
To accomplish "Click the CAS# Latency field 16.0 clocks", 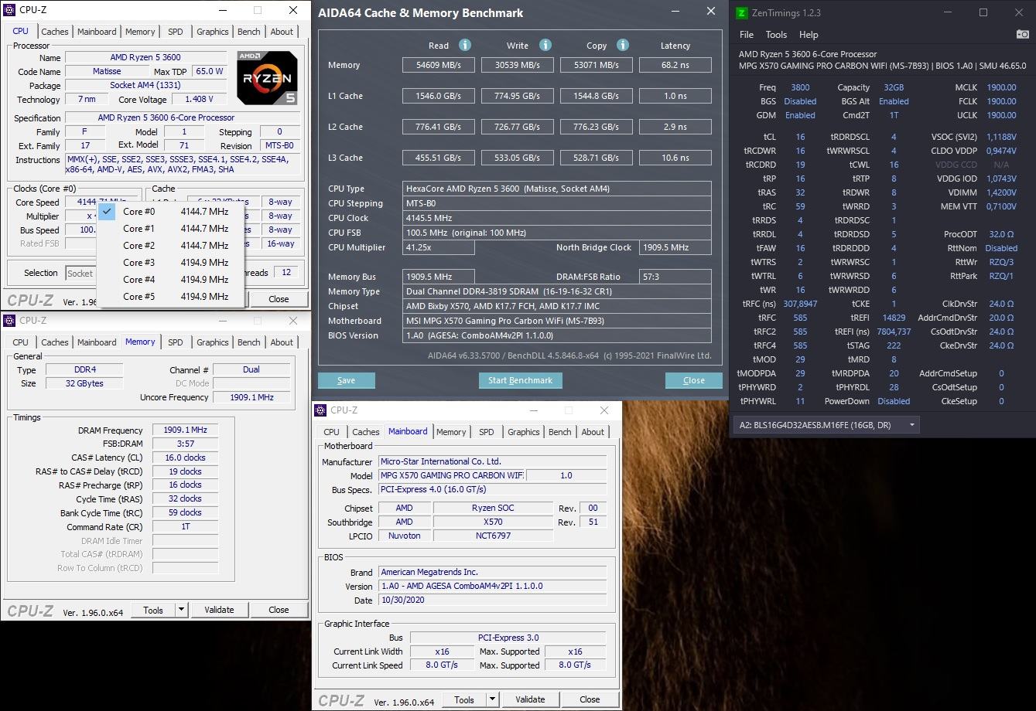I will [x=185, y=458].
